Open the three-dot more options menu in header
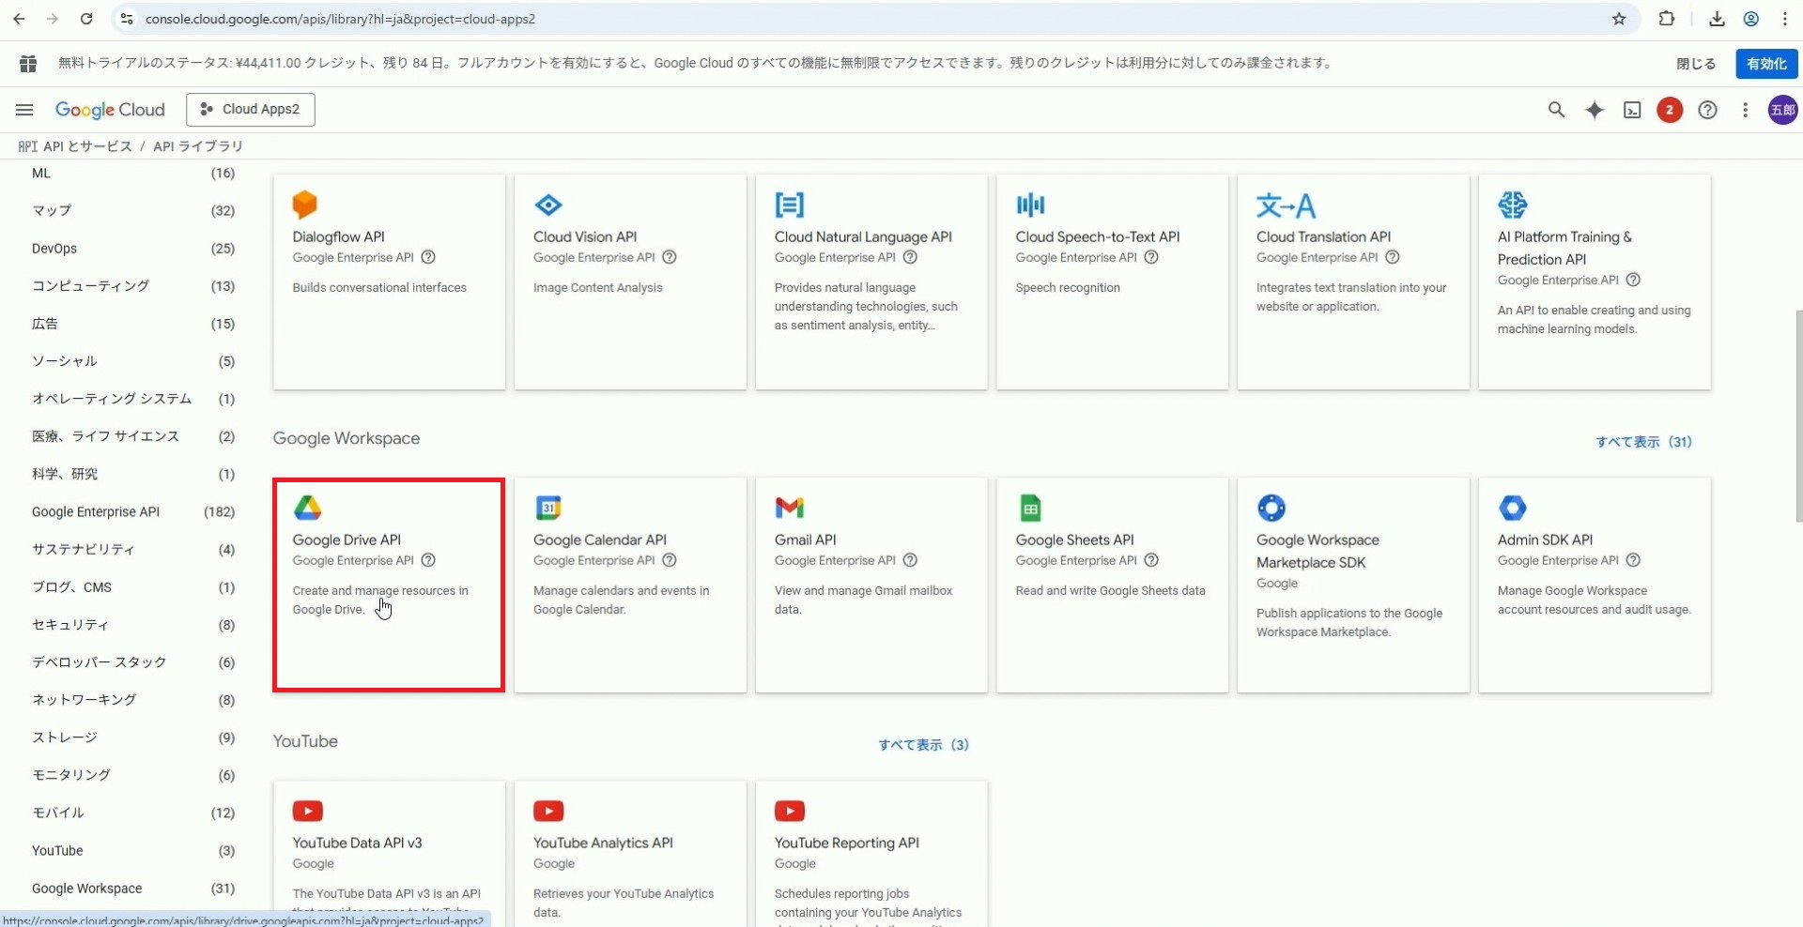 point(1745,110)
